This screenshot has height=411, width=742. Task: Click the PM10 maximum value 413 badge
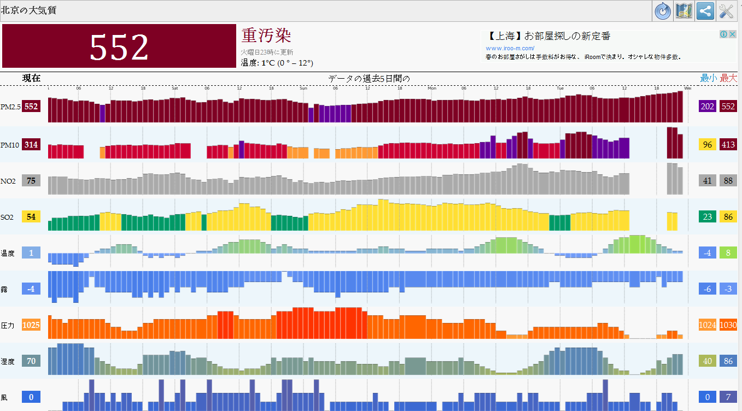728,145
